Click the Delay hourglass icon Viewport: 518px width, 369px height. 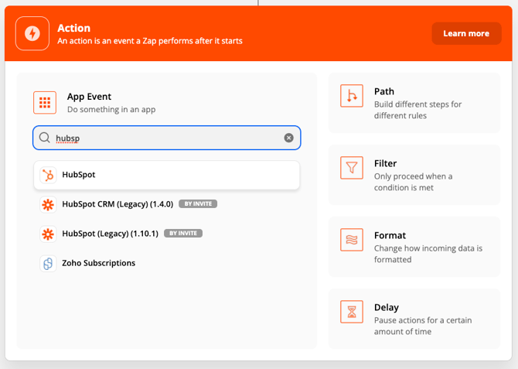coord(352,312)
